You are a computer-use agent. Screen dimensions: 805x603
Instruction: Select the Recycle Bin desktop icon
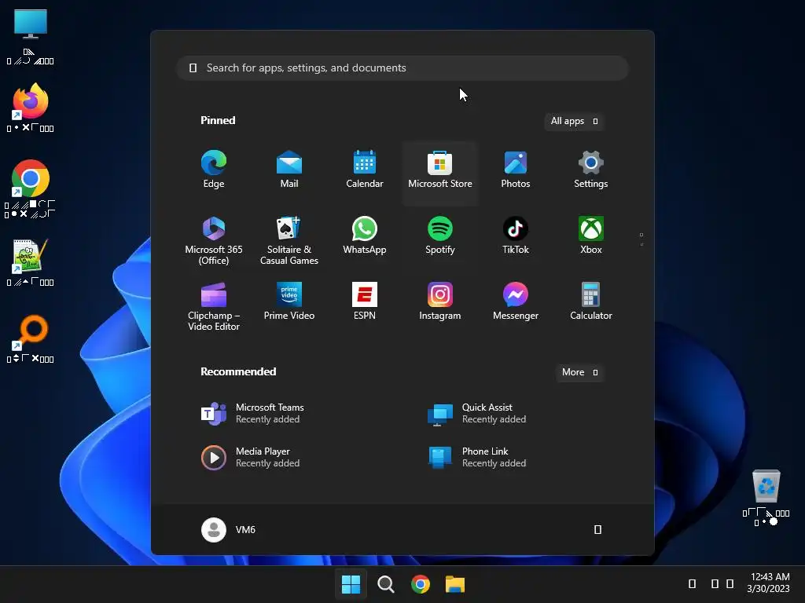[766, 496]
